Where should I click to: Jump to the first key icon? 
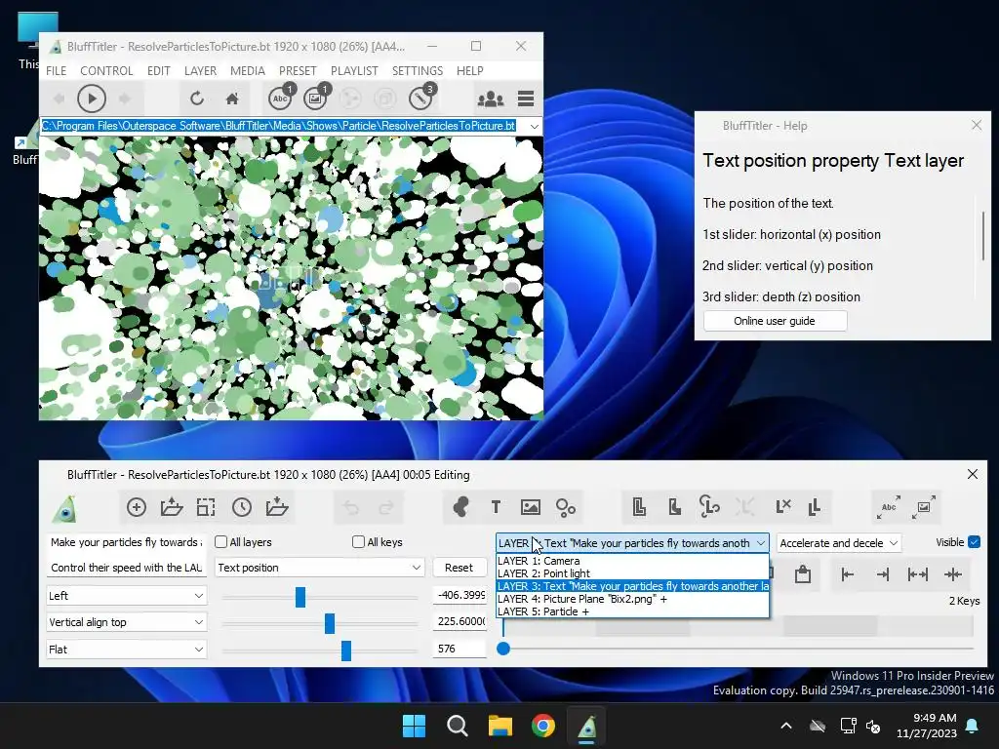pos(848,574)
